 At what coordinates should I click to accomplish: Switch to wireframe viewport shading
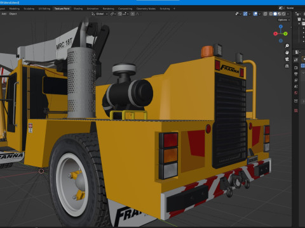click(271, 14)
